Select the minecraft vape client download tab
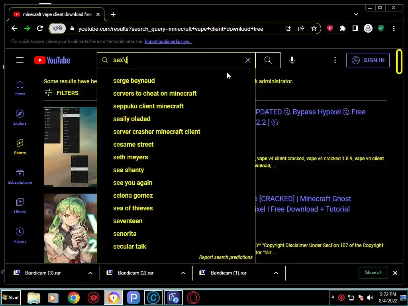 click(x=57, y=14)
